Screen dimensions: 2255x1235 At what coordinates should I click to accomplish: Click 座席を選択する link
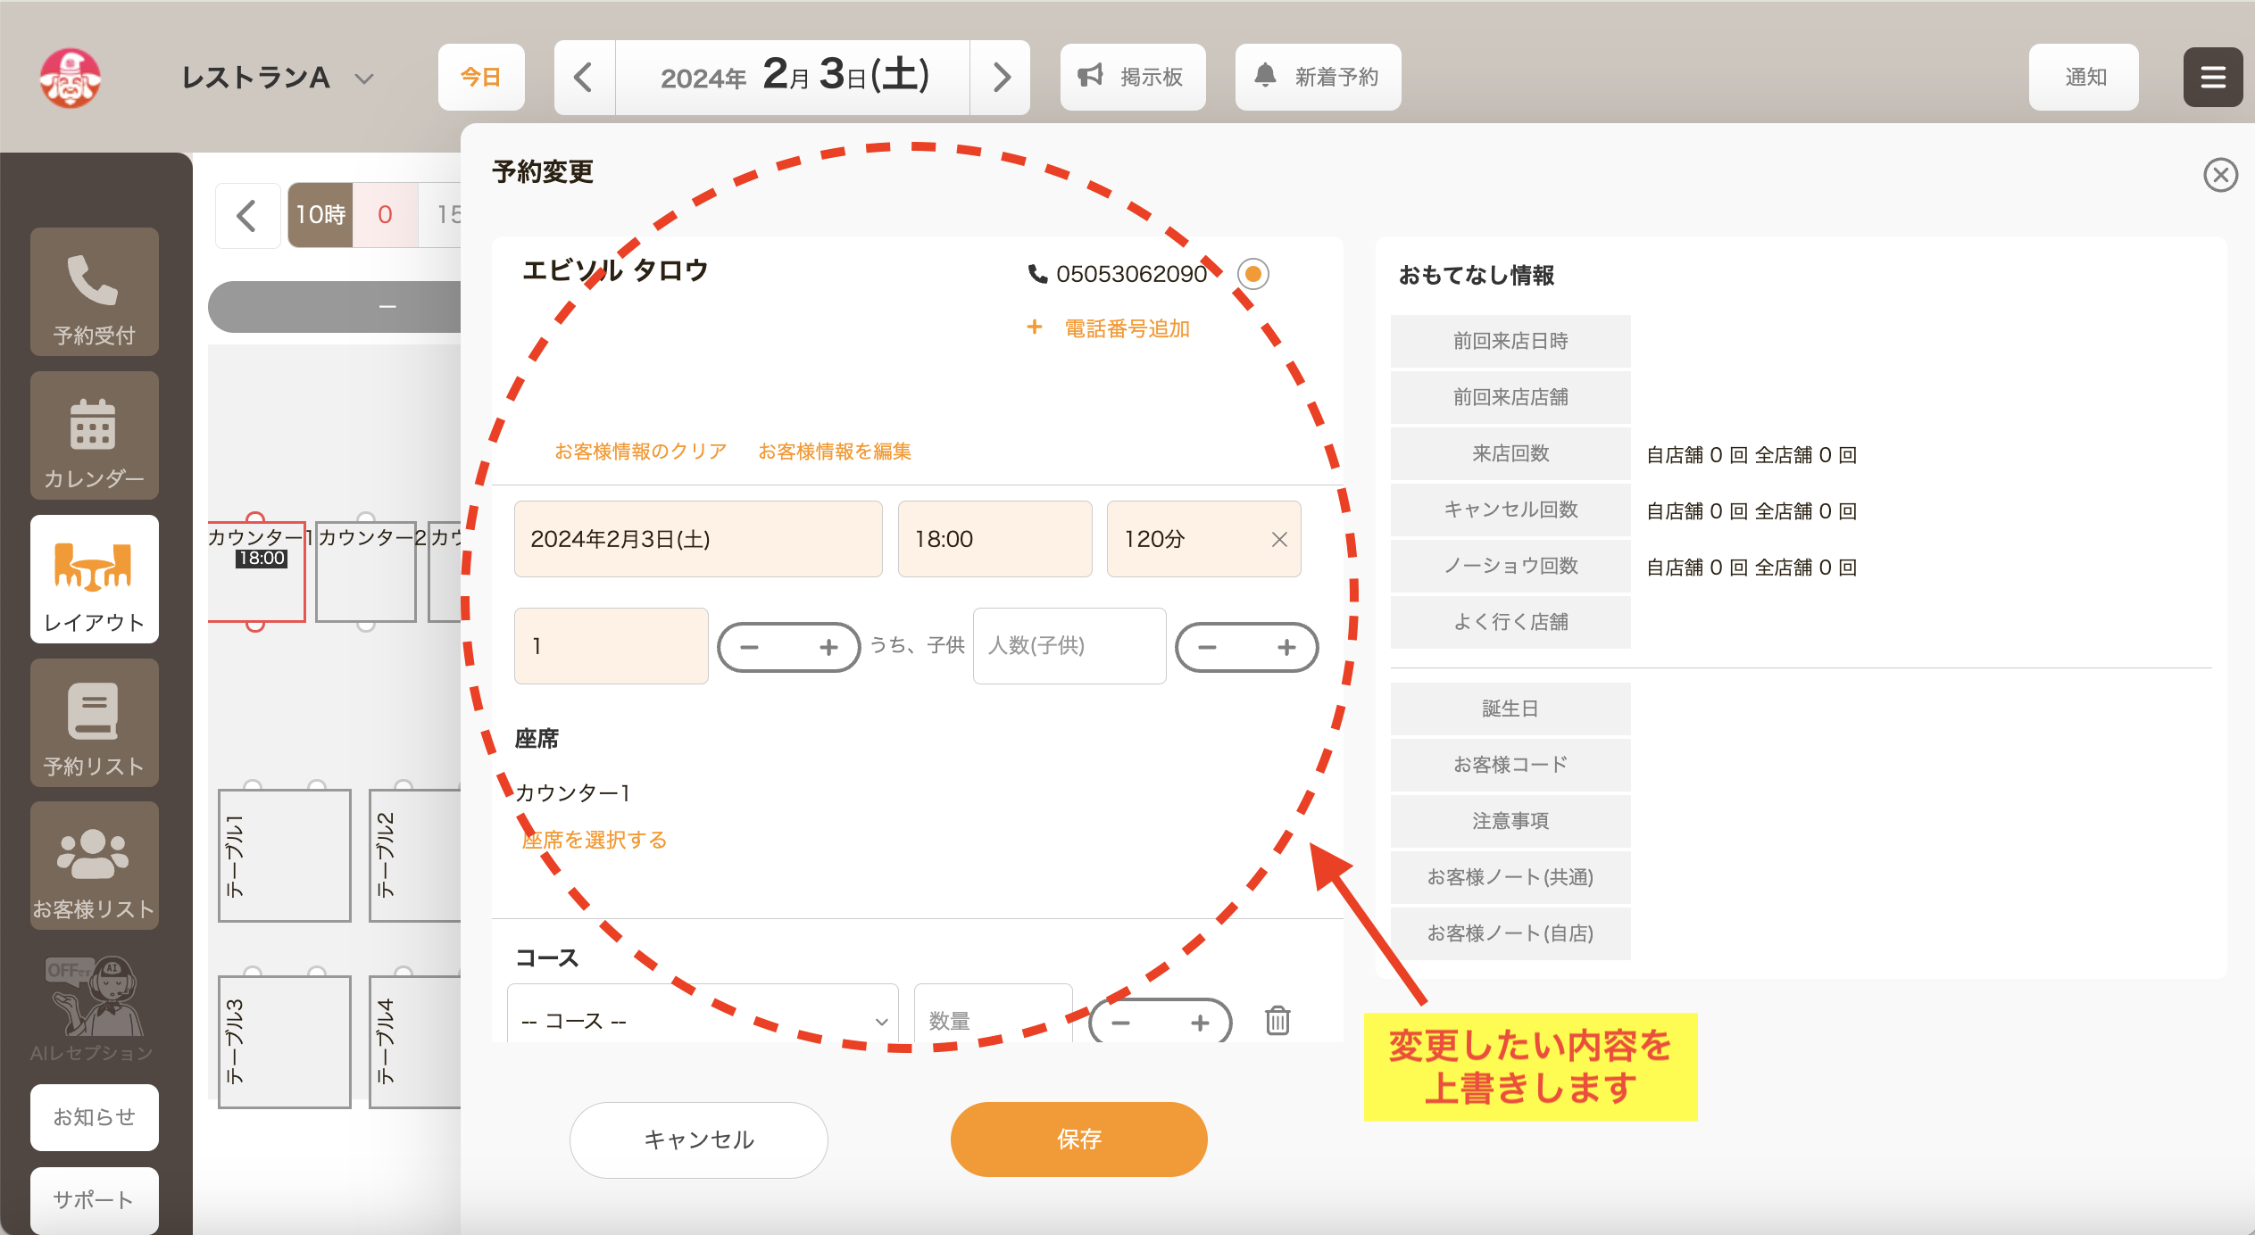tap(594, 840)
